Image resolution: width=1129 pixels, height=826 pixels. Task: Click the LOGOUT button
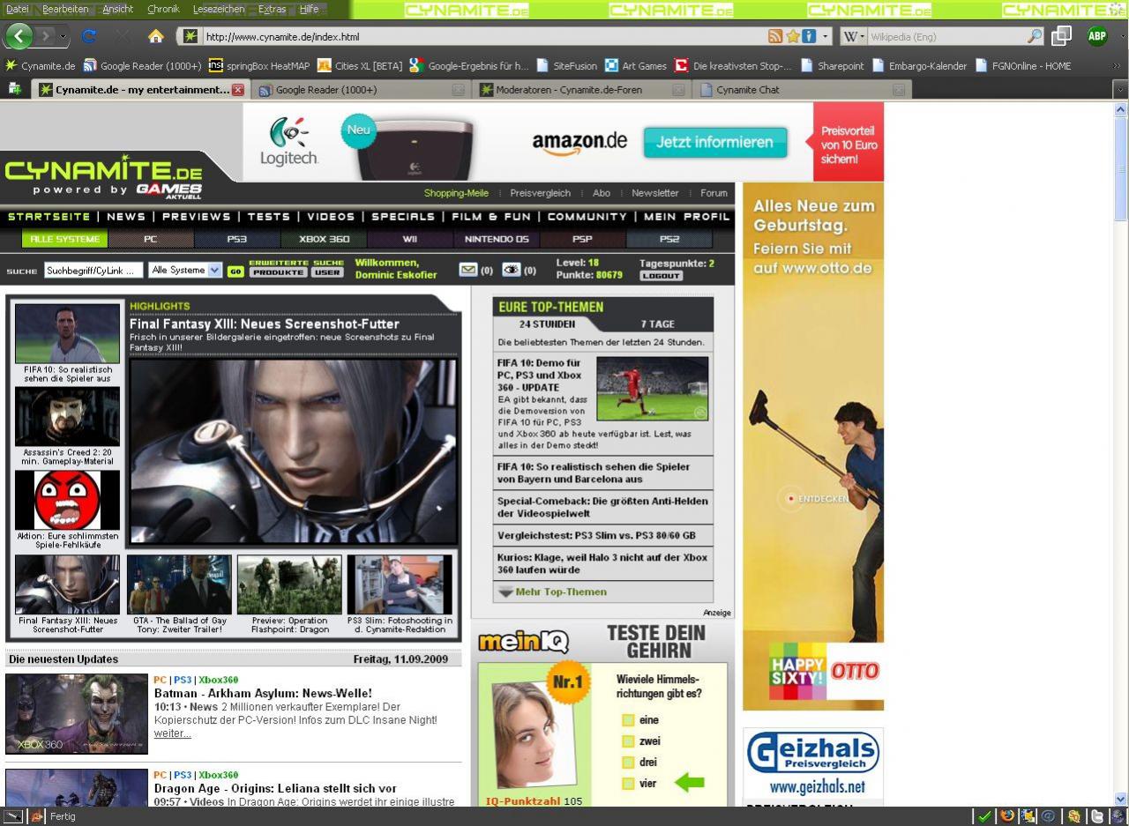click(x=661, y=276)
